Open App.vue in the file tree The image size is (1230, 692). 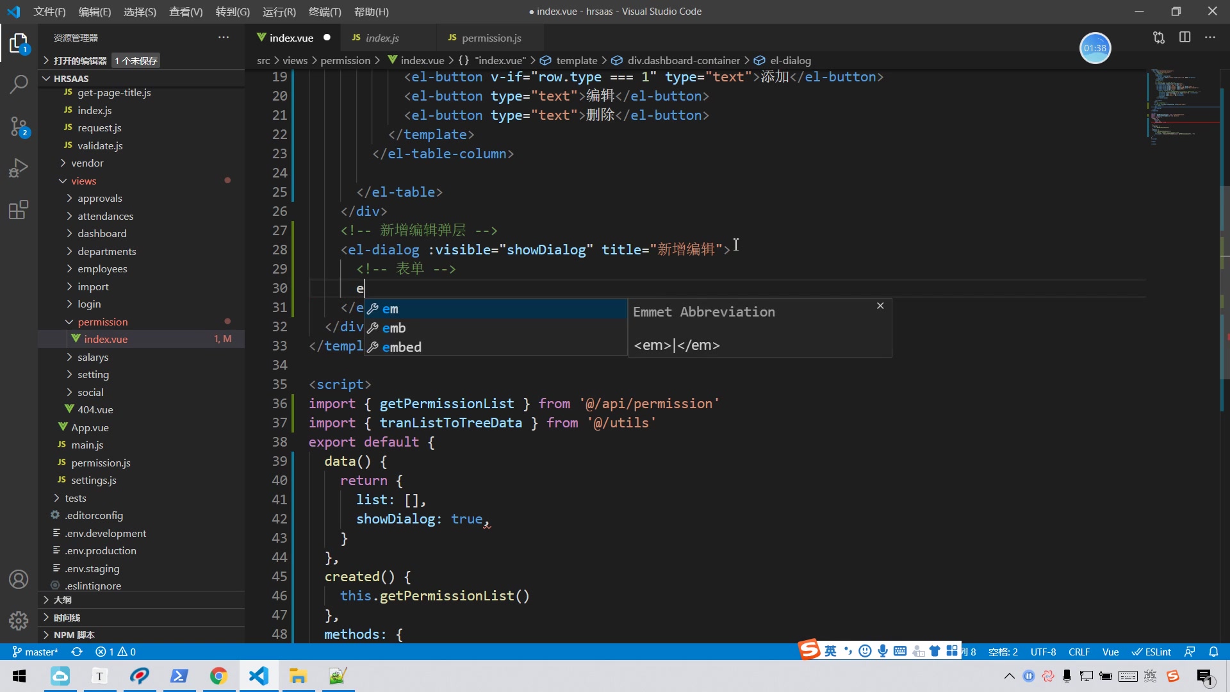pyautogui.click(x=142, y=427)
